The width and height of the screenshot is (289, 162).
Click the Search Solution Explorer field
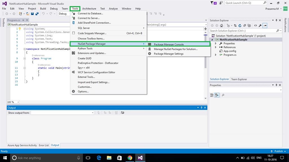(x=246, y=31)
